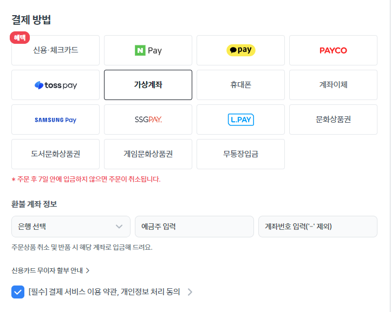The width and height of the screenshot is (391, 312).
Task: Select 휴대폰 payment method
Action: pos(240,85)
